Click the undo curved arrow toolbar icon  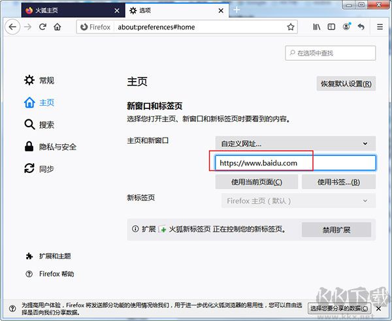[x=361, y=27]
